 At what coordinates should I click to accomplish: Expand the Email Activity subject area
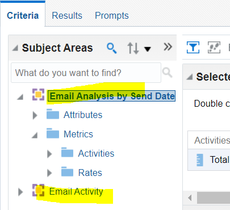[x=20, y=192]
